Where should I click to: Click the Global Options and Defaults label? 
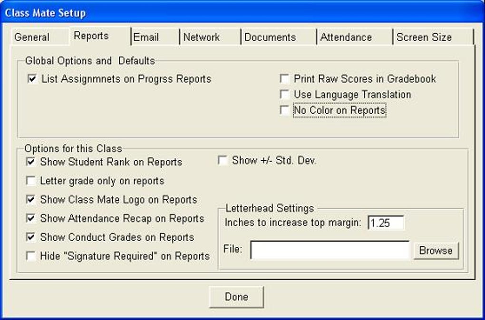point(90,60)
